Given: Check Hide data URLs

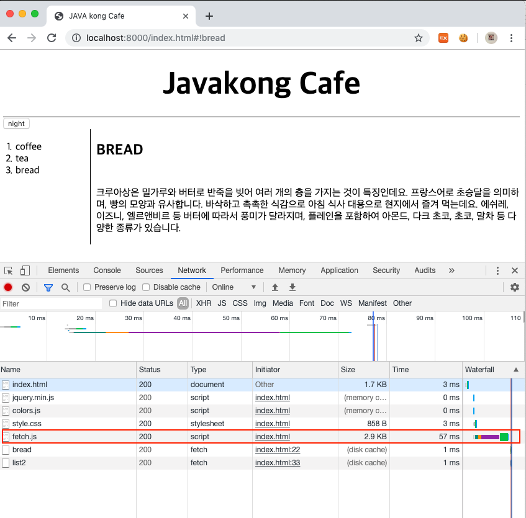Looking at the screenshot, I should pos(113,303).
